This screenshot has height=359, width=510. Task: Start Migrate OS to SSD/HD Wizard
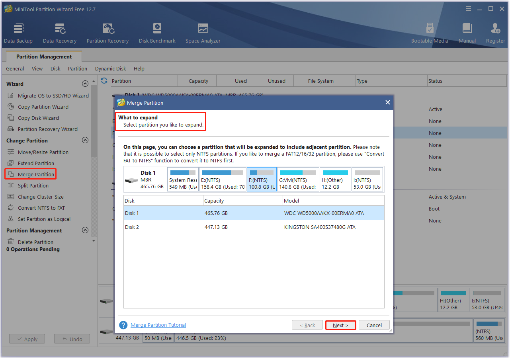point(48,96)
